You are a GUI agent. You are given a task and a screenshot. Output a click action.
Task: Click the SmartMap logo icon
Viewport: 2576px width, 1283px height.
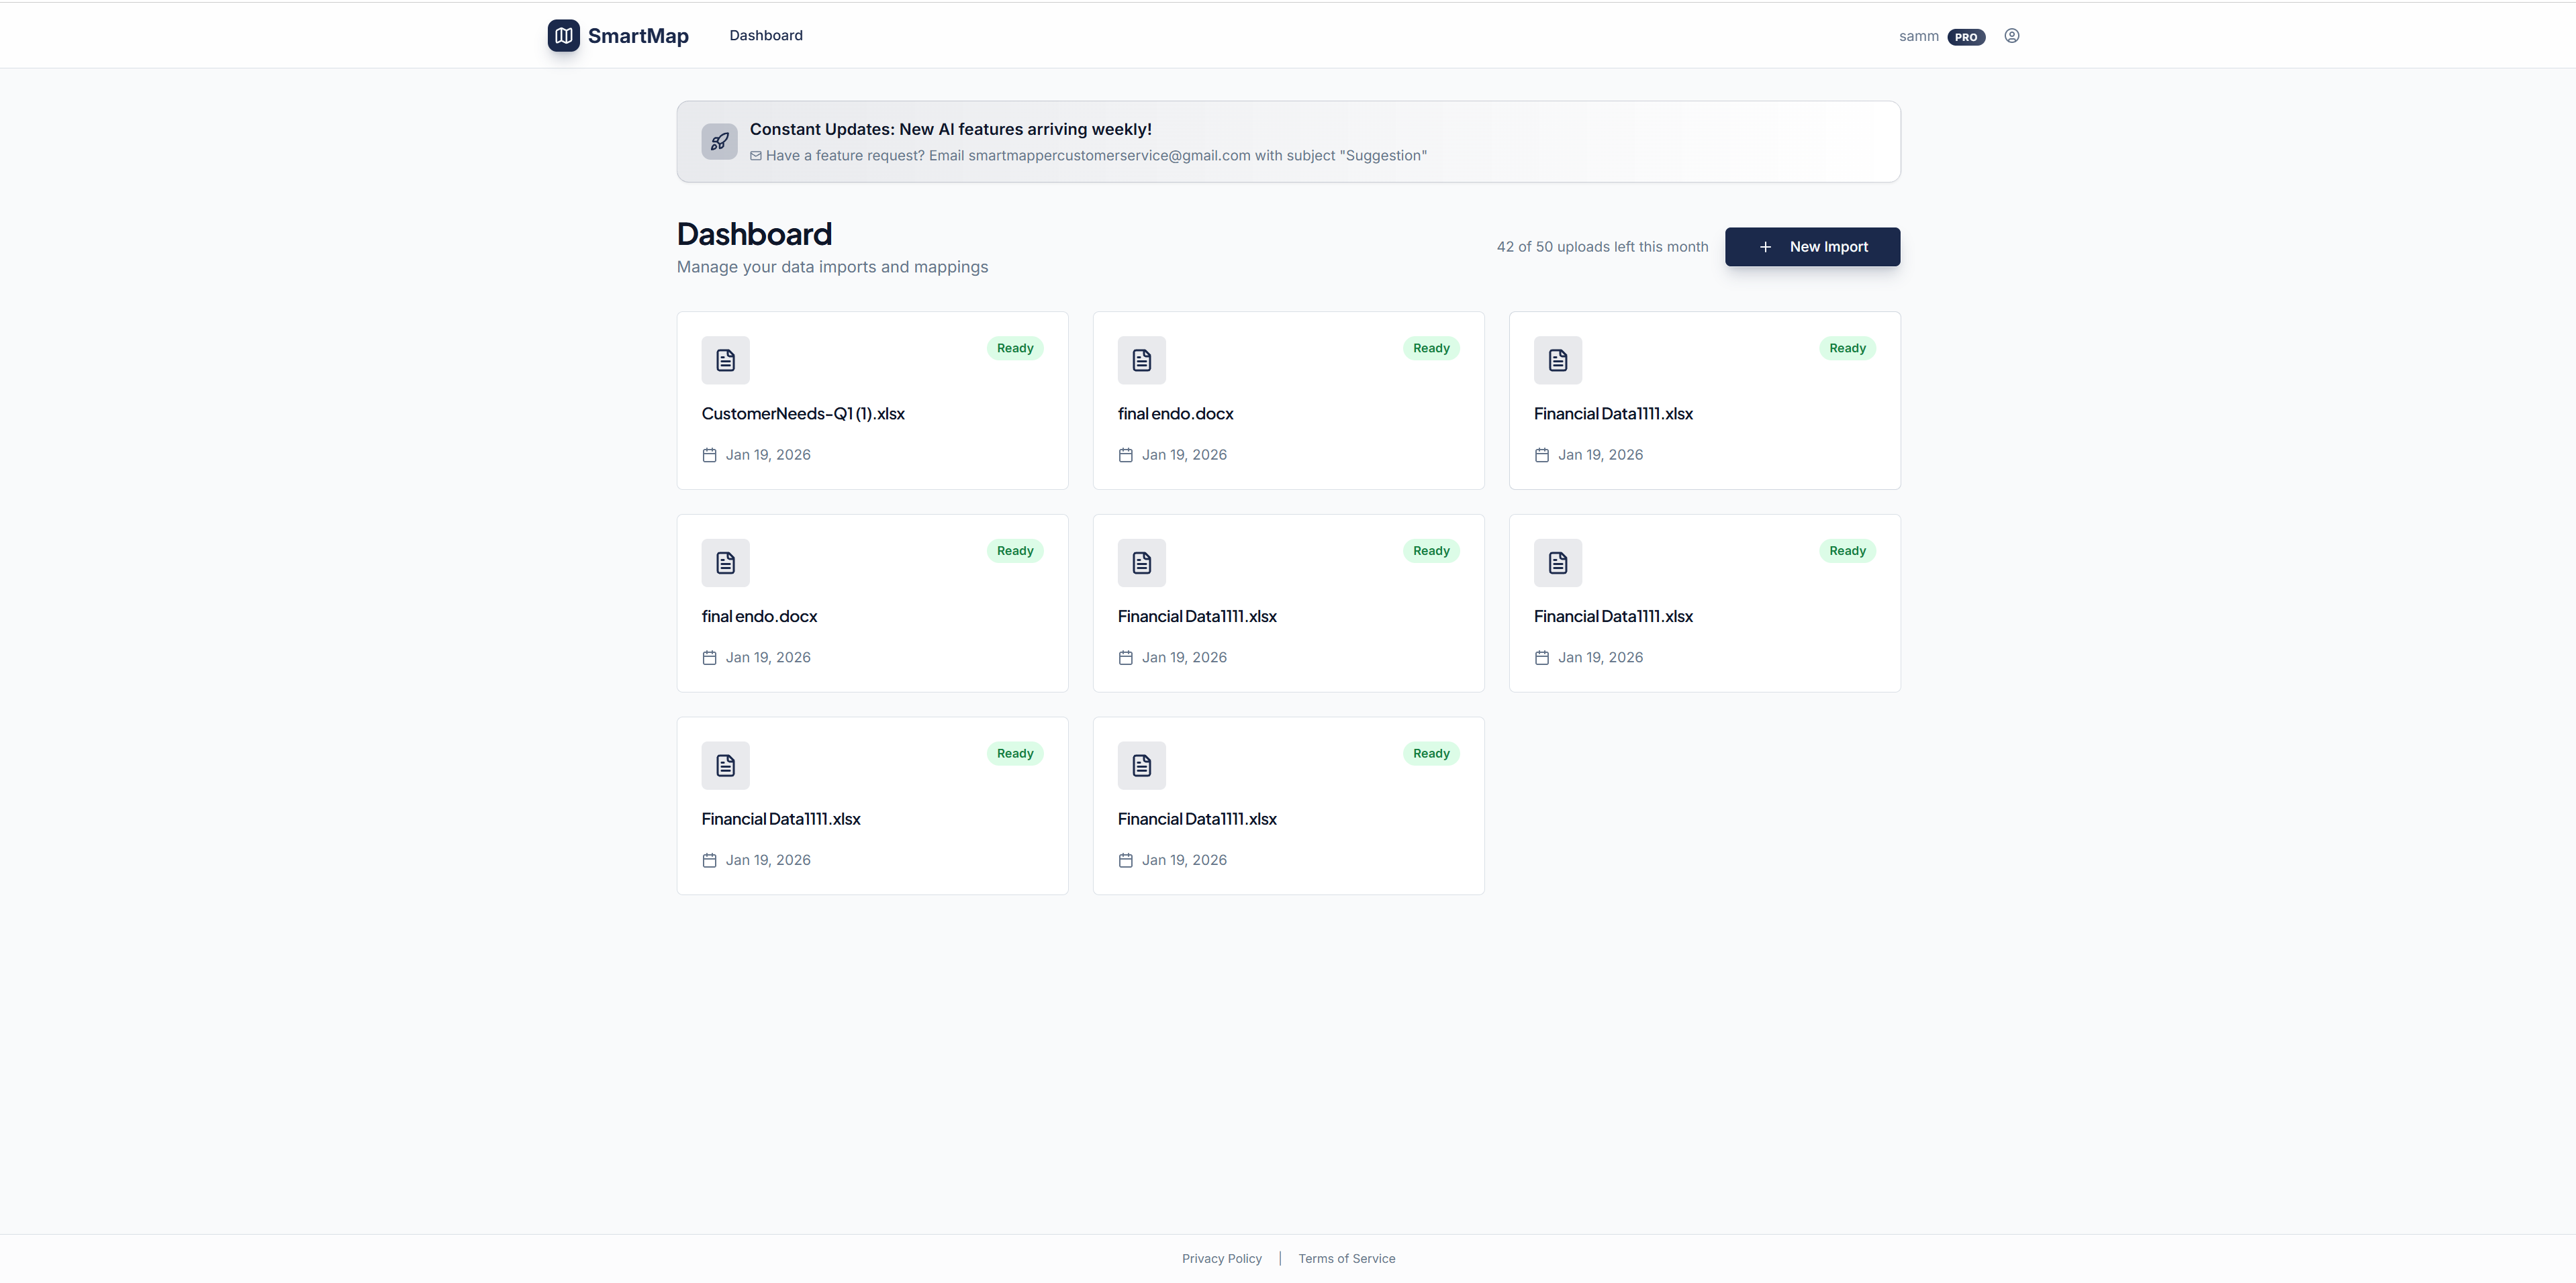[563, 35]
